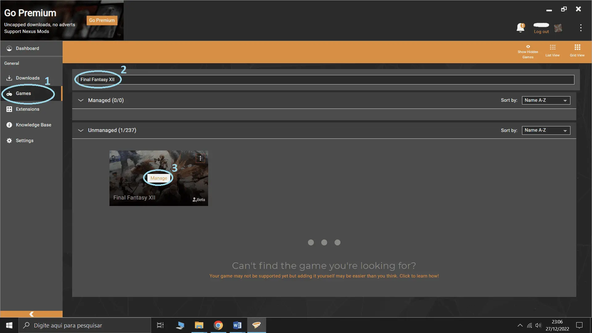Open Managed sort-by dropdown
The height and width of the screenshot is (333, 592).
(x=546, y=100)
